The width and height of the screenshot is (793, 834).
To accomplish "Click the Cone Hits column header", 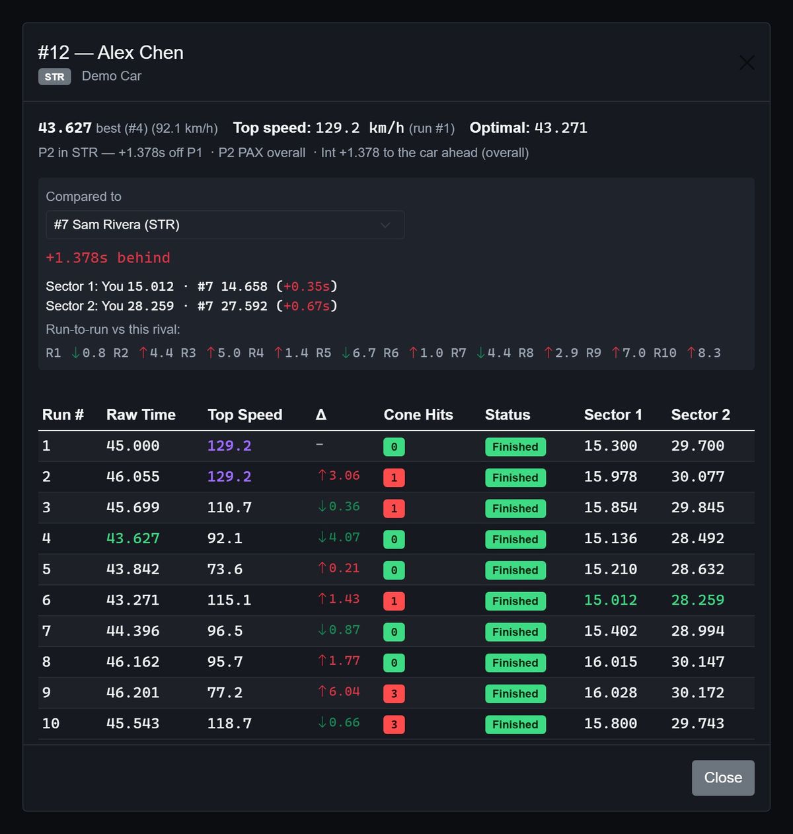I will click(x=418, y=415).
